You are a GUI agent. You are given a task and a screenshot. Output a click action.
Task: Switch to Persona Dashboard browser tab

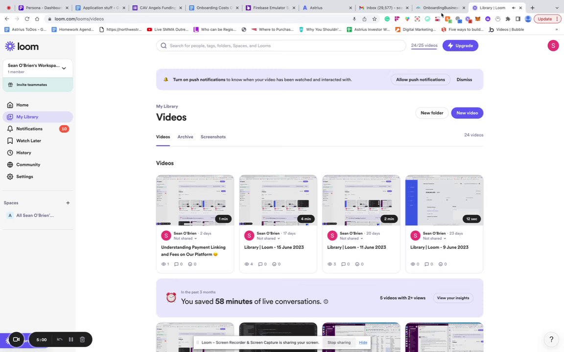[44, 7]
